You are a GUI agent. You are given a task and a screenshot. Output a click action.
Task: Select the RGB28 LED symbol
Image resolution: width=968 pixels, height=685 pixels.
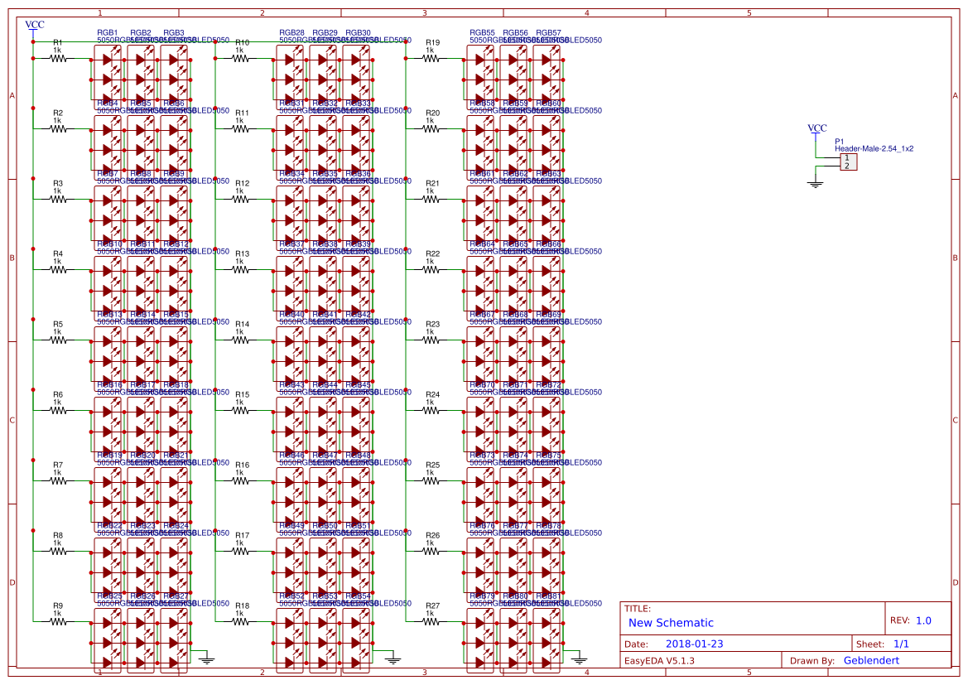coord(289,73)
